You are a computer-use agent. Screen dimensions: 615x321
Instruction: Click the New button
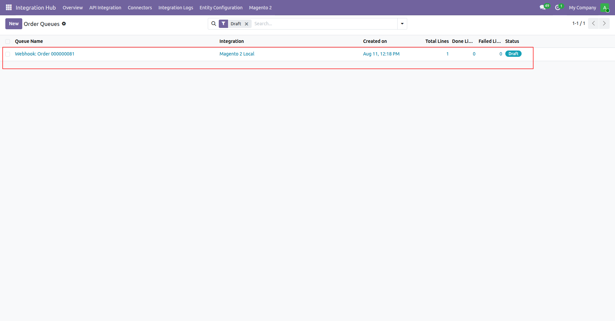14,24
